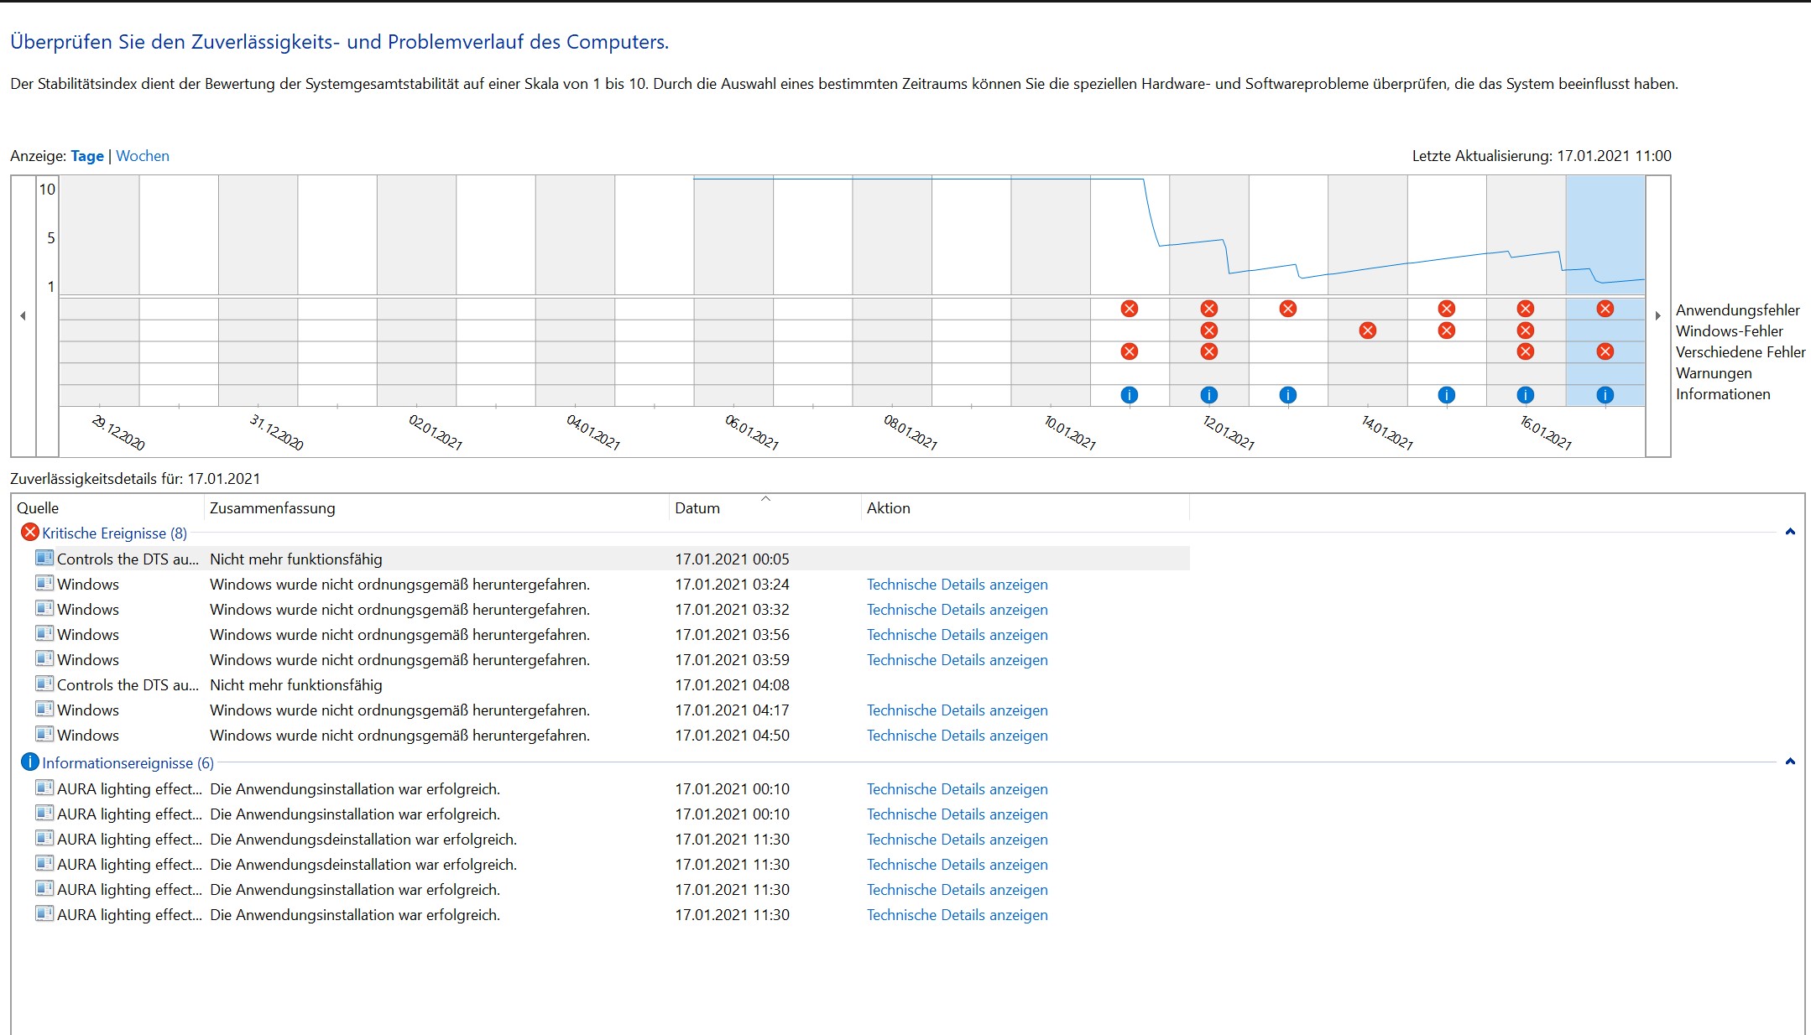This screenshot has height=1035, width=1811.
Task: Open technical details for 03:24 Windows shutdown
Action: pyautogui.click(x=957, y=585)
